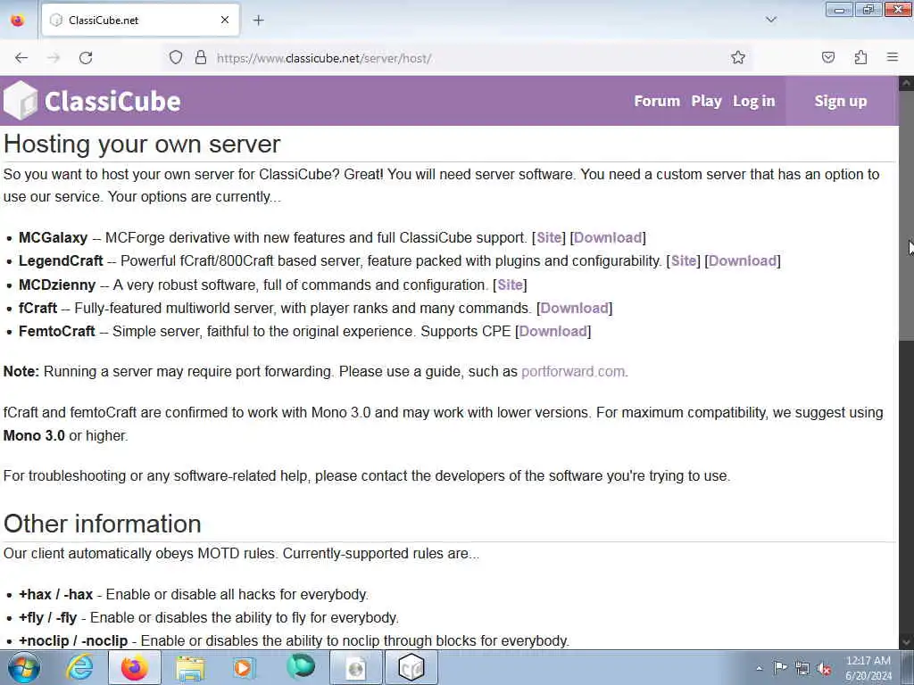Open the taskbar clock showing 12:17 AM
914x685 pixels.
click(868, 668)
